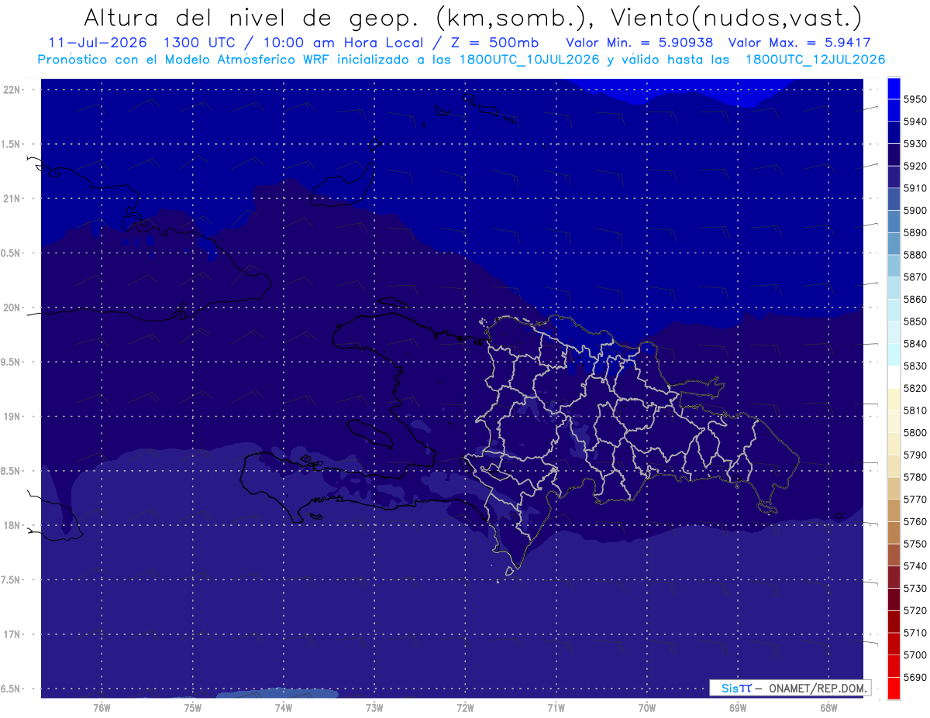Click the '69W' longitude label

[738, 708]
